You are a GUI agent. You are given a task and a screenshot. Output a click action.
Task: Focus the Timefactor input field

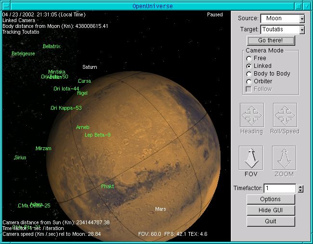[x=279, y=189]
